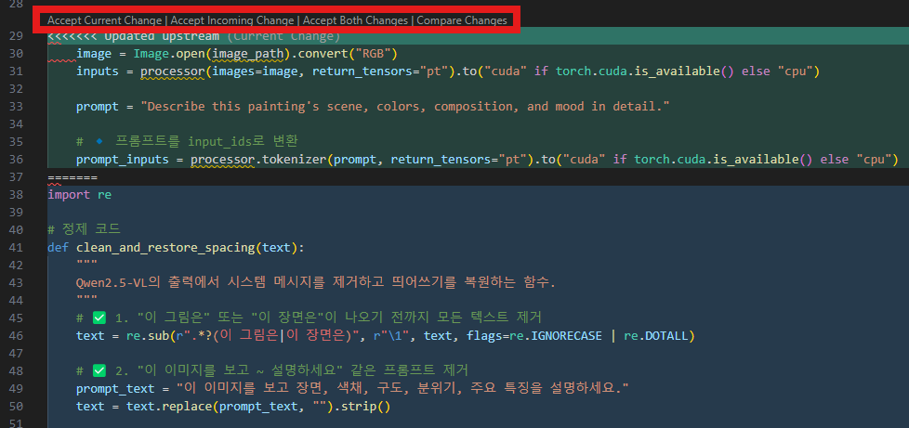Screen dimensions: 909x428
Task: Click line number 46 in the gutter
Action: [17, 336]
